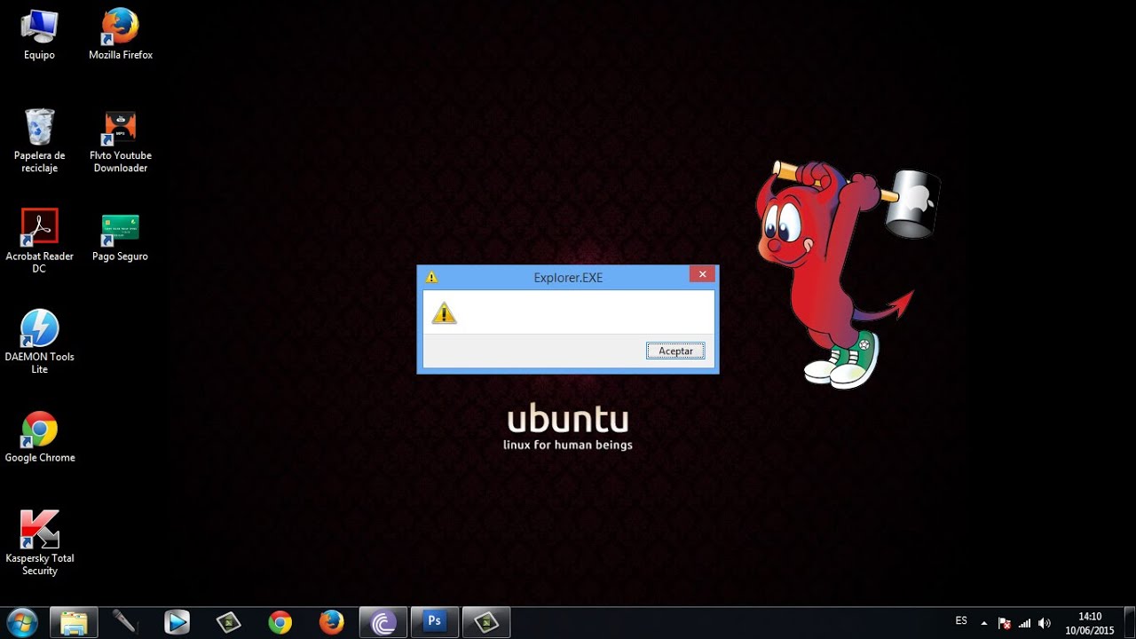Close the Explorer.EXE dialog

[702, 274]
